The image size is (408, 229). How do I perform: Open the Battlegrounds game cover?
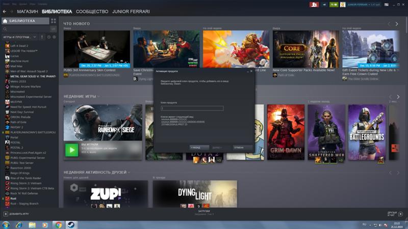367,132
